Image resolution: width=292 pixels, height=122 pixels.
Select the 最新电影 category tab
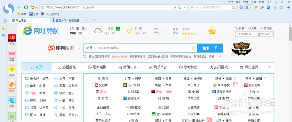97,67
